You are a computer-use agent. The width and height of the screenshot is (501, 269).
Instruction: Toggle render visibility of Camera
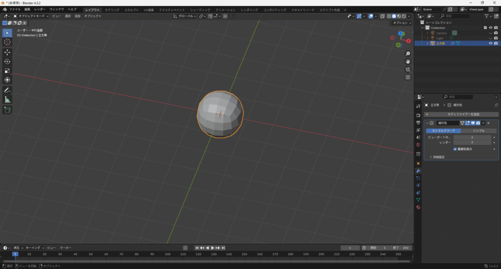tap(496, 33)
